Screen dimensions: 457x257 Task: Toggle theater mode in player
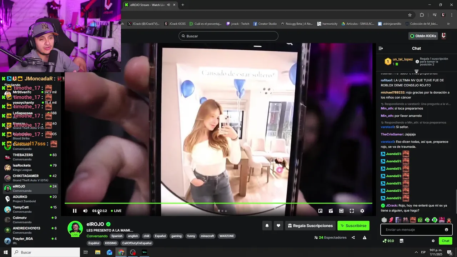pos(341,211)
